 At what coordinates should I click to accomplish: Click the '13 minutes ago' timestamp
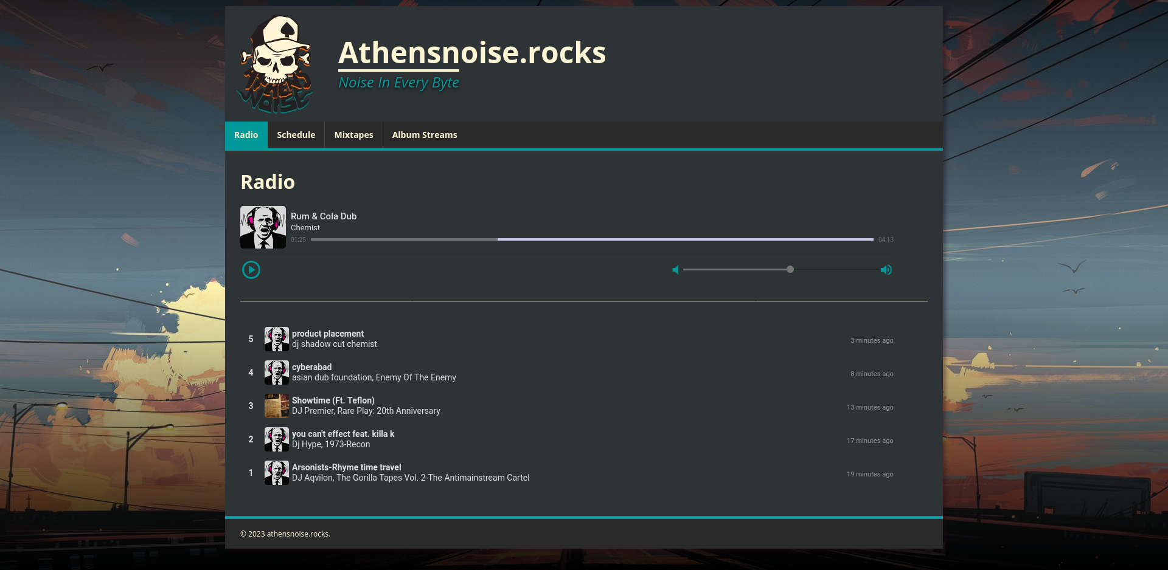click(870, 407)
